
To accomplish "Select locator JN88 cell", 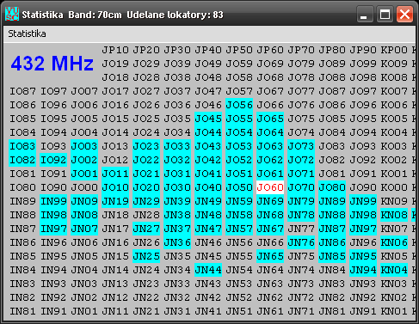I will pyautogui.click(x=332, y=215).
